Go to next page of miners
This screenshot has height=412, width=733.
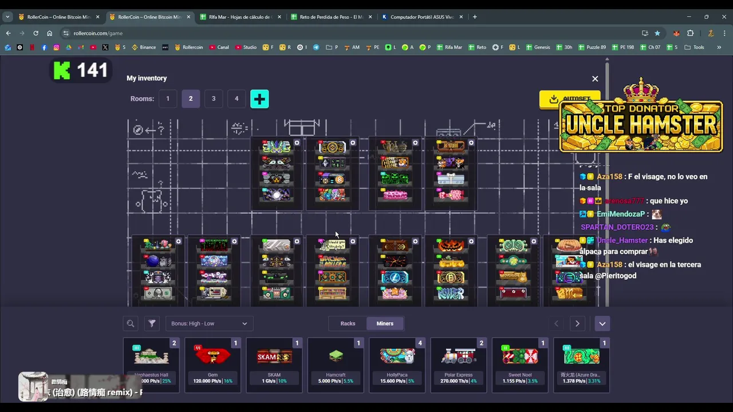tap(577, 323)
